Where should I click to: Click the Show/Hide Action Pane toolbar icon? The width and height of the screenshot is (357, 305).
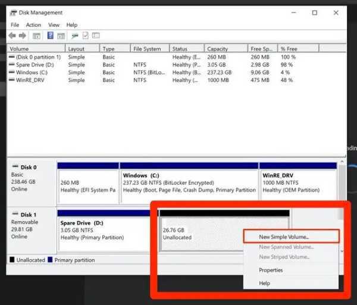point(61,36)
